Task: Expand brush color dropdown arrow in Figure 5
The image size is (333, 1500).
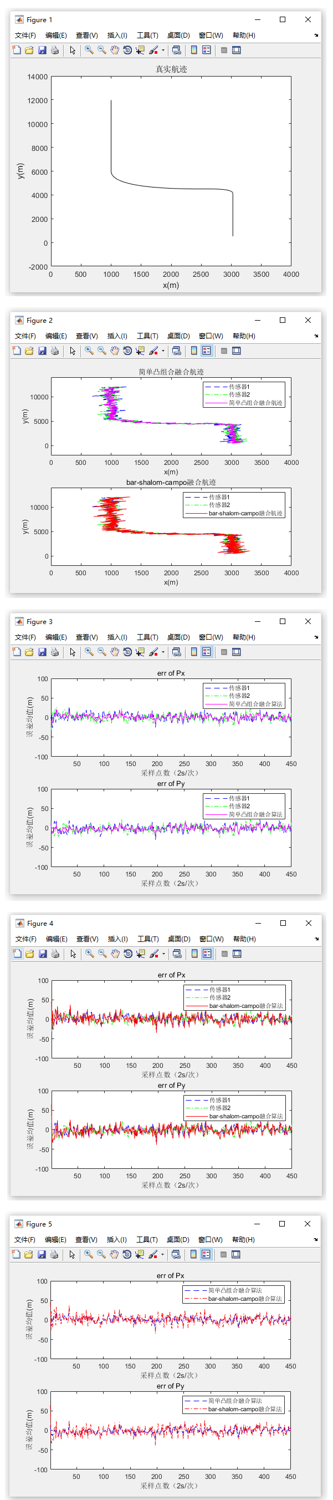Action: [x=162, y=1254]
